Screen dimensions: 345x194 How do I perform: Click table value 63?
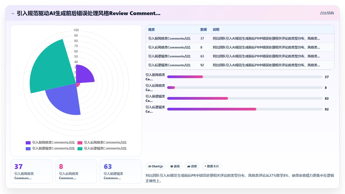[x=202, y=56]
